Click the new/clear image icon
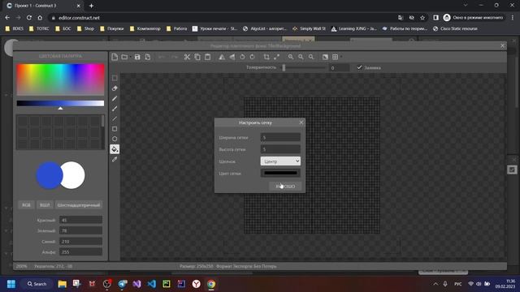The width and height of the screenshot is (520, 292). tap(115, 57)
